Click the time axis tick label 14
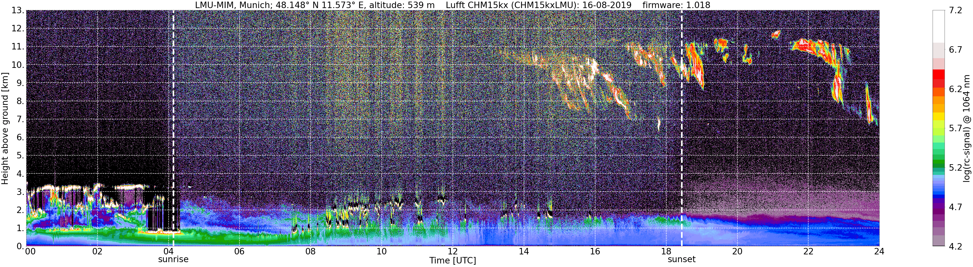This screenshot has height=267, width=973. [524, 251]
